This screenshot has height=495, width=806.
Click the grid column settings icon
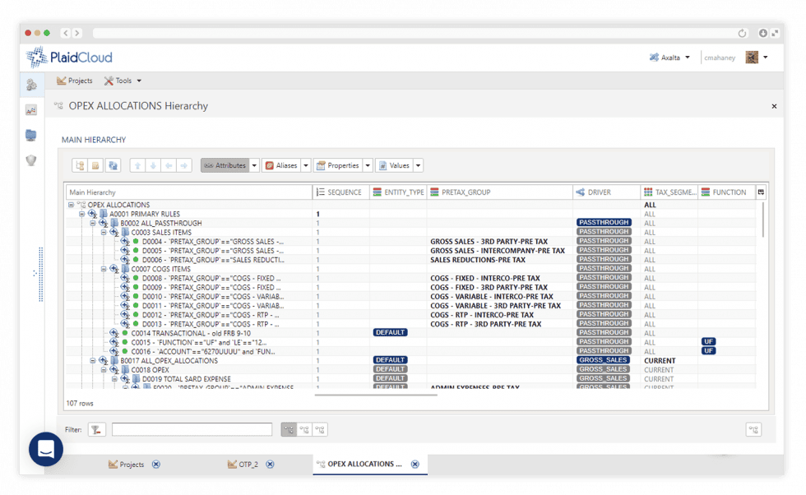(x=761, y=192)
